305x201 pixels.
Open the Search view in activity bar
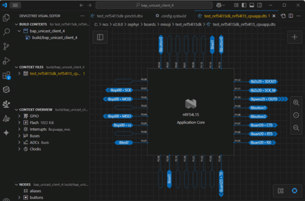coord(6,32)
